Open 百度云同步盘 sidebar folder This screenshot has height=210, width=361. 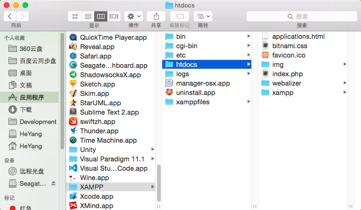[x=30, y=61]
